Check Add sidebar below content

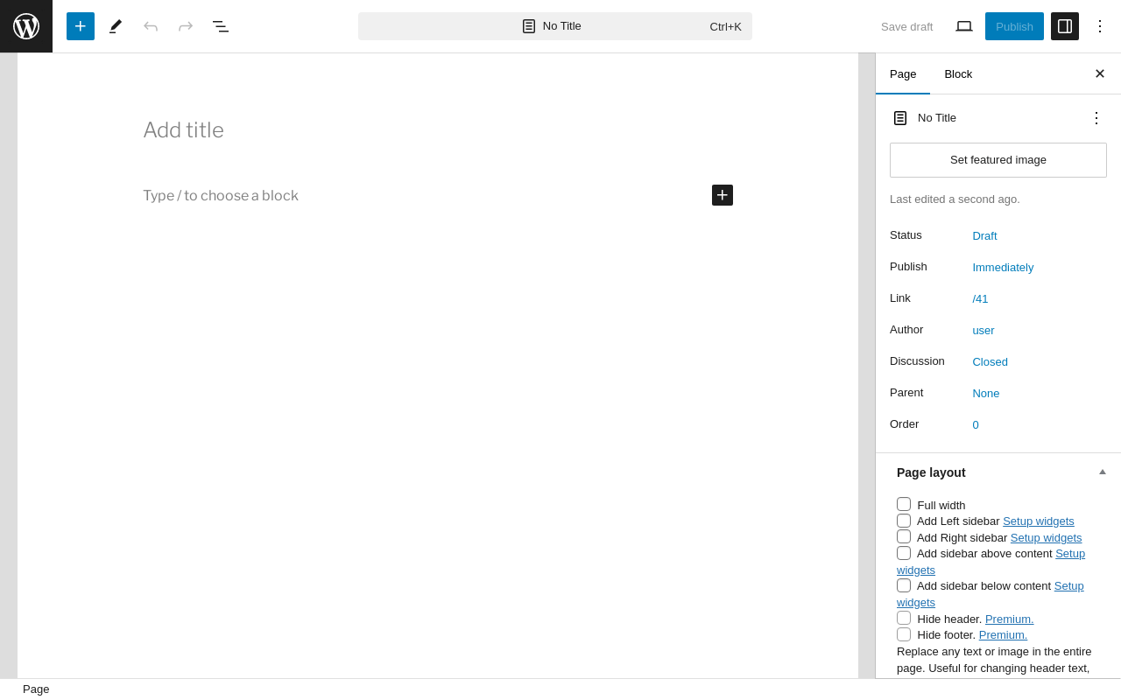pyautogui.click(x=904, y=585)
